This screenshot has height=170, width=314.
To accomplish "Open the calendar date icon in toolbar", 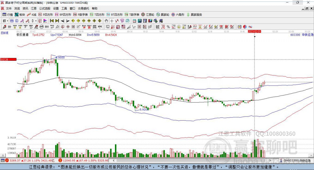I will pos(134,21).
